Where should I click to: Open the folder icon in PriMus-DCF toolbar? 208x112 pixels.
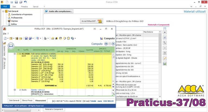[x=11, y=38]
